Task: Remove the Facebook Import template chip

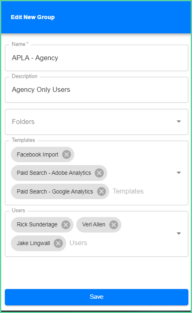Action: 67,154
